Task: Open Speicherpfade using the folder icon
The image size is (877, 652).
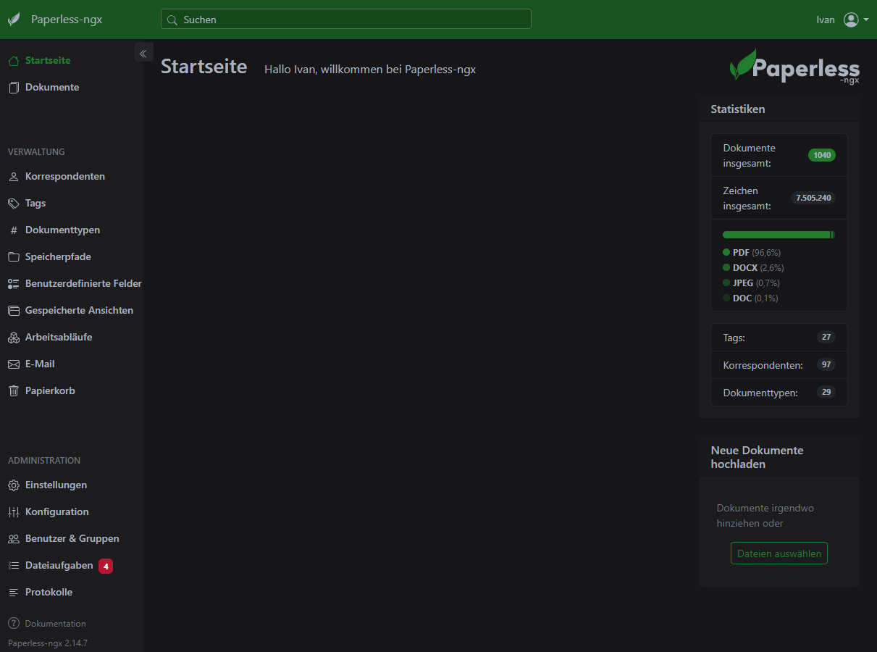Action: (13, 256)
